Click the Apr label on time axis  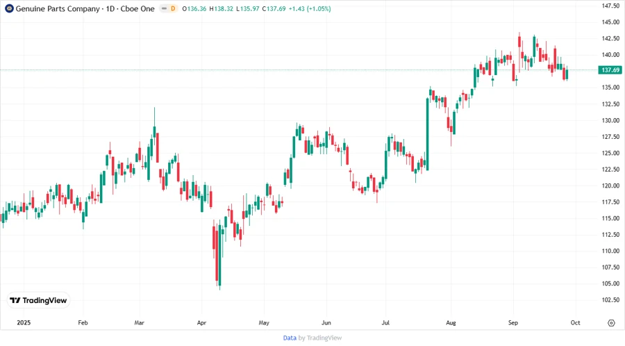(201, 322)
